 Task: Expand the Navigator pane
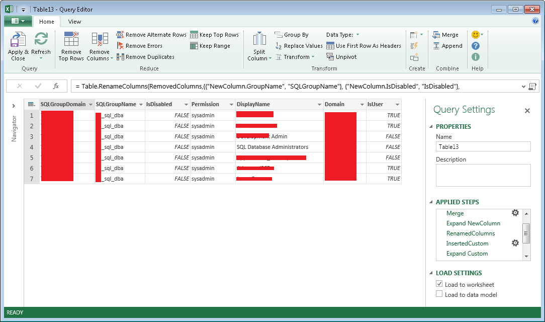click(14, 106)
